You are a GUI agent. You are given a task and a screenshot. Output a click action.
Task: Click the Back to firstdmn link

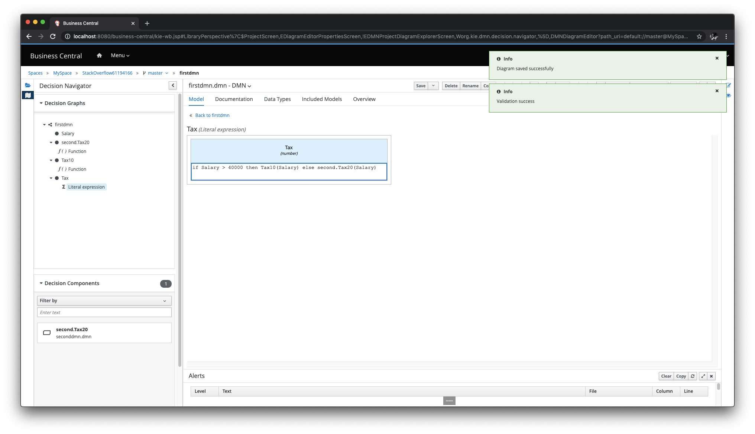(212, 115)
